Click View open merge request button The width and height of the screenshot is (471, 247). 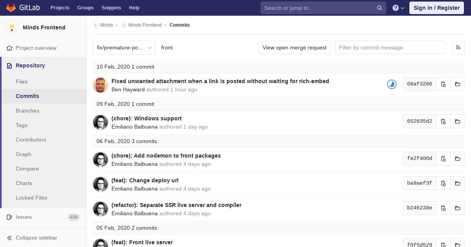coord(294,47)
